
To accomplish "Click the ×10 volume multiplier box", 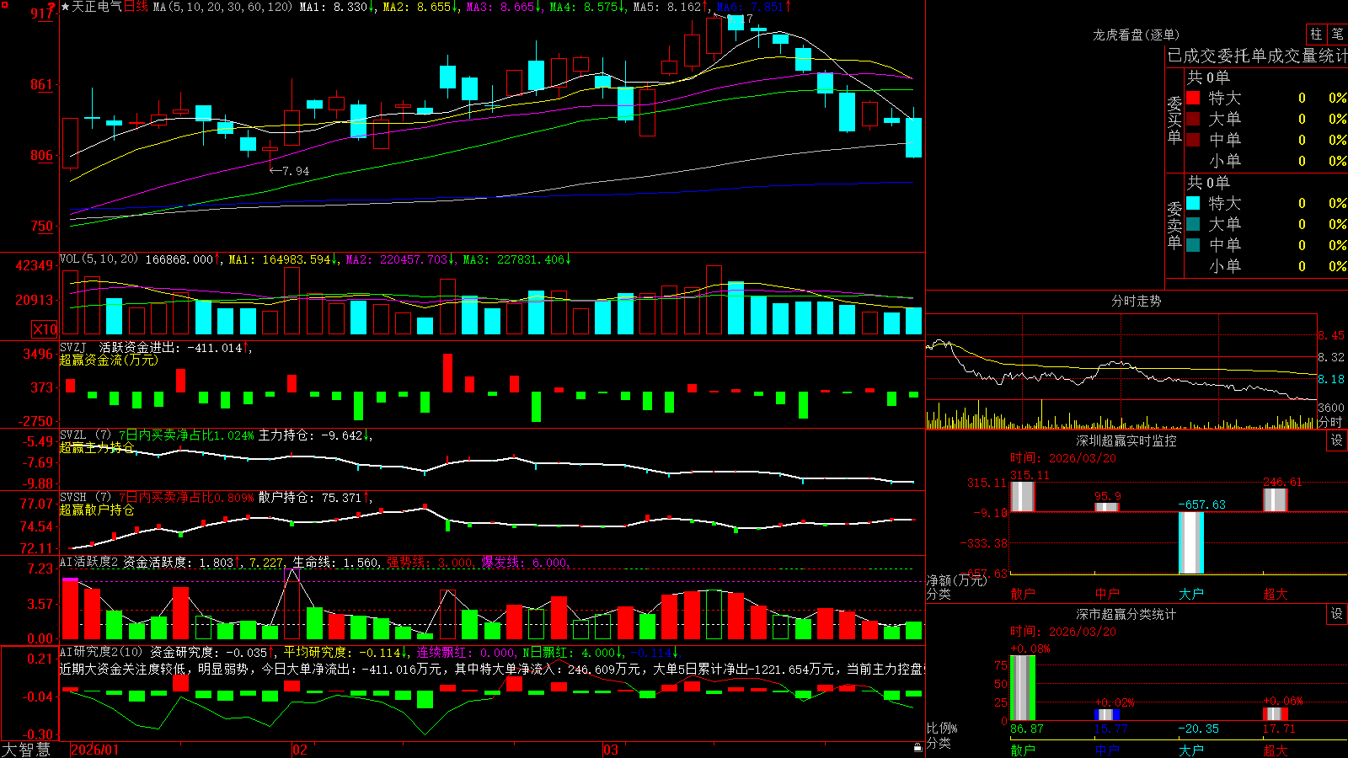I will click(45, 329).
